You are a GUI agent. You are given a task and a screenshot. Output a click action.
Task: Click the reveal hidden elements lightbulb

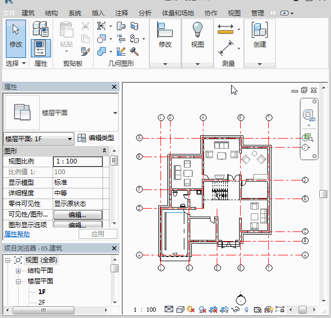[247, 310]
